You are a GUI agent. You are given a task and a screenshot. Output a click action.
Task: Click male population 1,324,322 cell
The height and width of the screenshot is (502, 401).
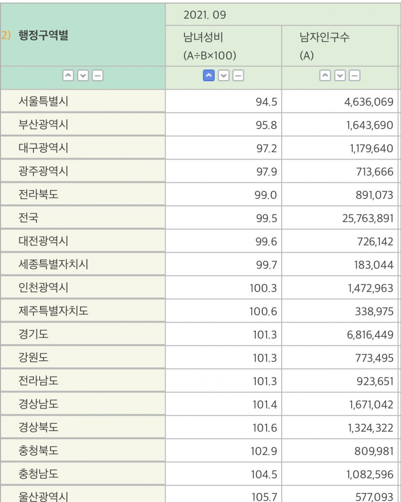[x=371, y=428]
